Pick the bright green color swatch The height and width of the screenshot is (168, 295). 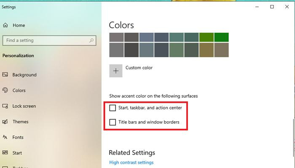(x=221, y=37)
